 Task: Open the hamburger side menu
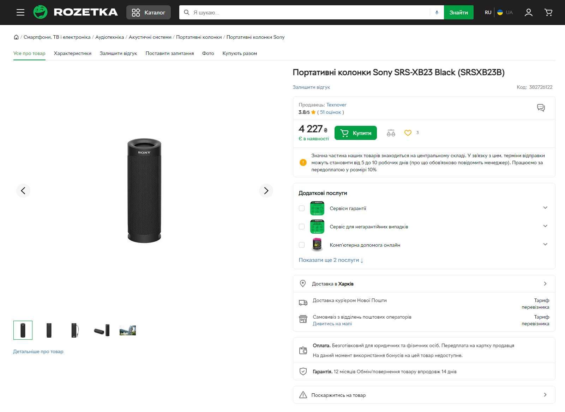pyautogui.click(x=20, y=12)
